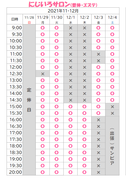Click the にじいろサロン pink title
The image size is (126, 182).
tap(49, 4)
